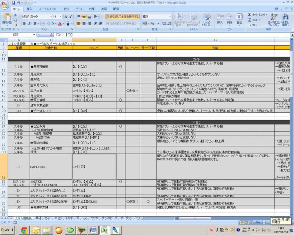The height and width of the screenshot is (235, 294).
Task: Open the Name Box dropdown arrow
Action: click(34, 35)
